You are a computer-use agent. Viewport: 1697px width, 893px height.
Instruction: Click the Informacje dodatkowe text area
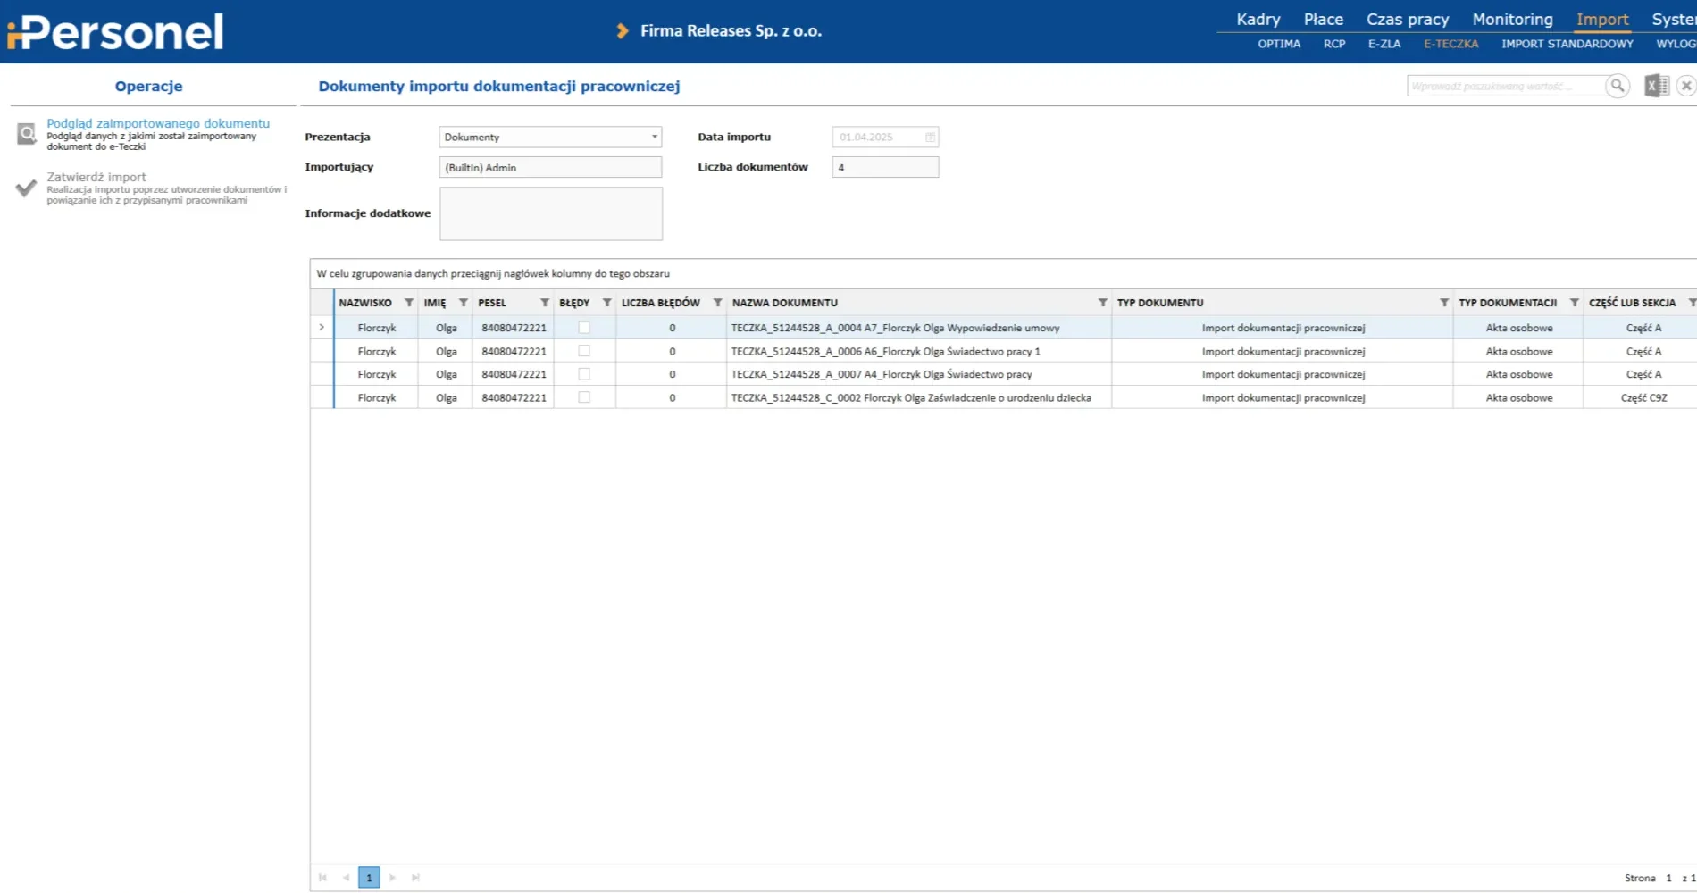click(550, 213)
